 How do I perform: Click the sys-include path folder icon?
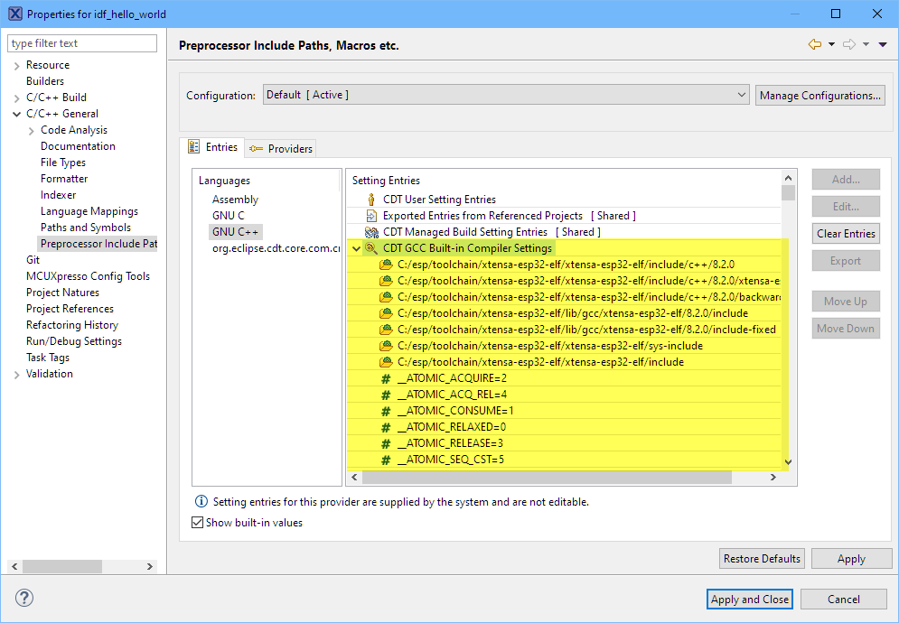[x=386, y=346]
